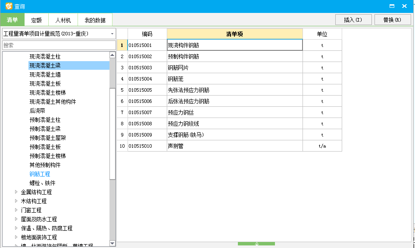Select 楼地面装饰工程 tree label

pos(39,237)
